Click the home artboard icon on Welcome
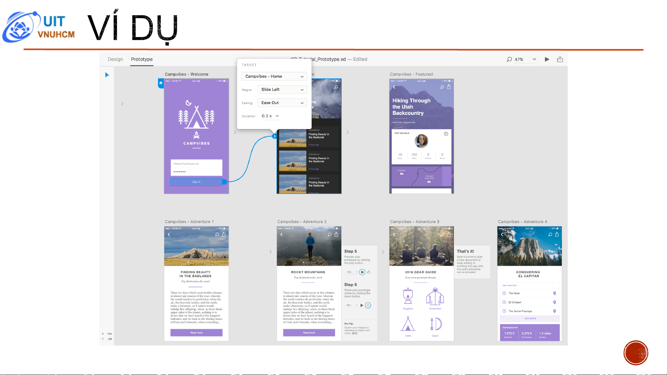Image resolution: width=667 pixels, height=375 pixels. [x=161, y=83]
